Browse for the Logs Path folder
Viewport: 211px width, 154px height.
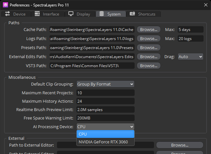click(149, 39)
